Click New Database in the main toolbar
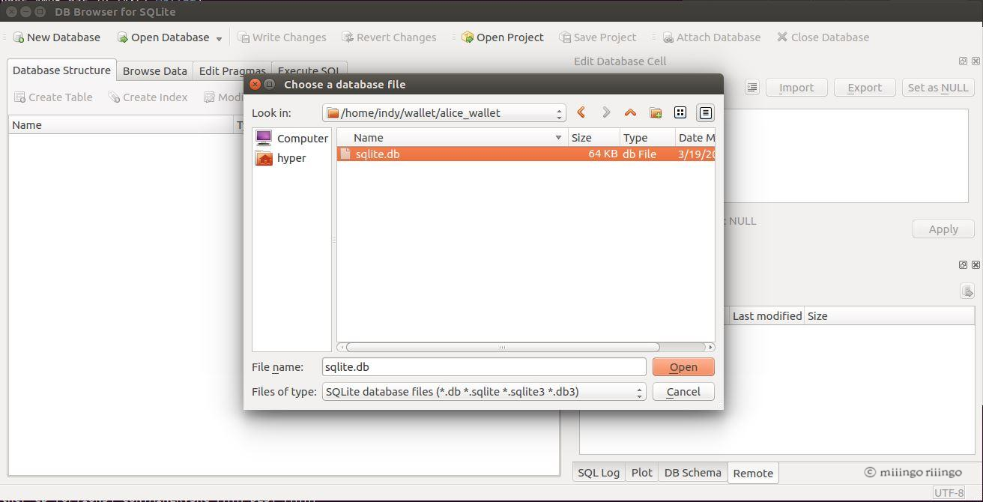The width and height of the screenshot is (983, 502). click(x=57, y=37)
